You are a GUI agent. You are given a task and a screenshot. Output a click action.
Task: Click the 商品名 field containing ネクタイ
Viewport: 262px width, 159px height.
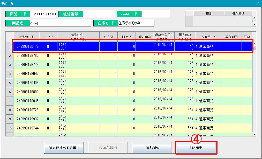click(x=60, y=23)
